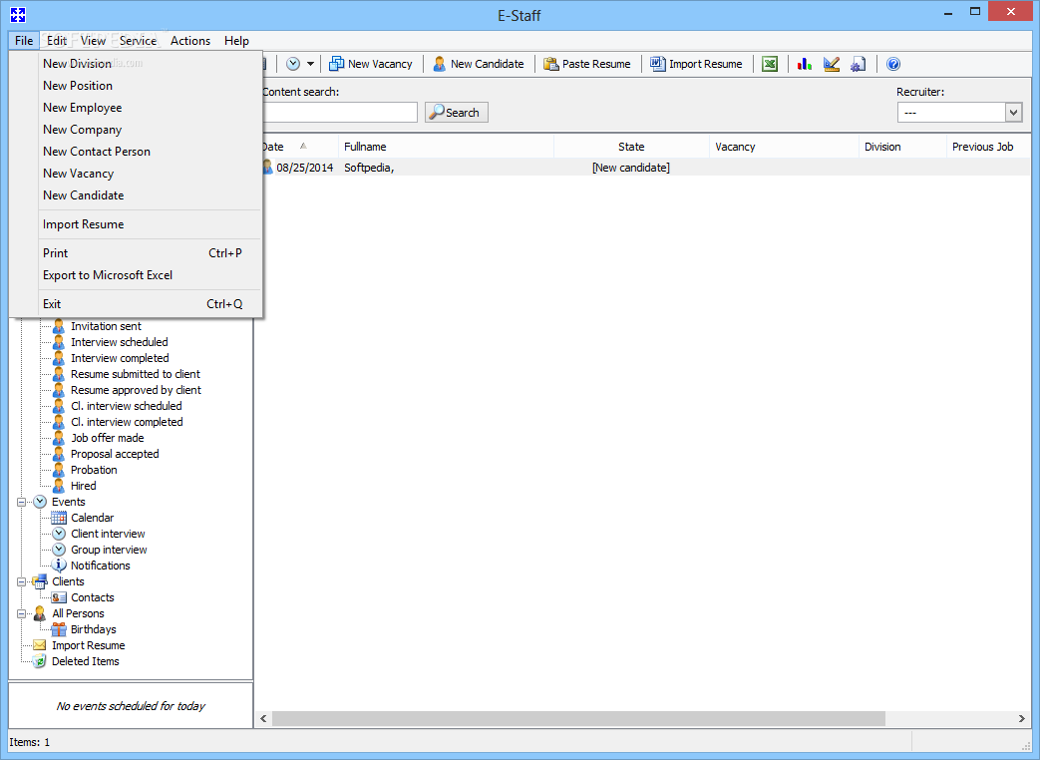
Task: Collapse the Clients tree node
Action: (x=21, y=581)
